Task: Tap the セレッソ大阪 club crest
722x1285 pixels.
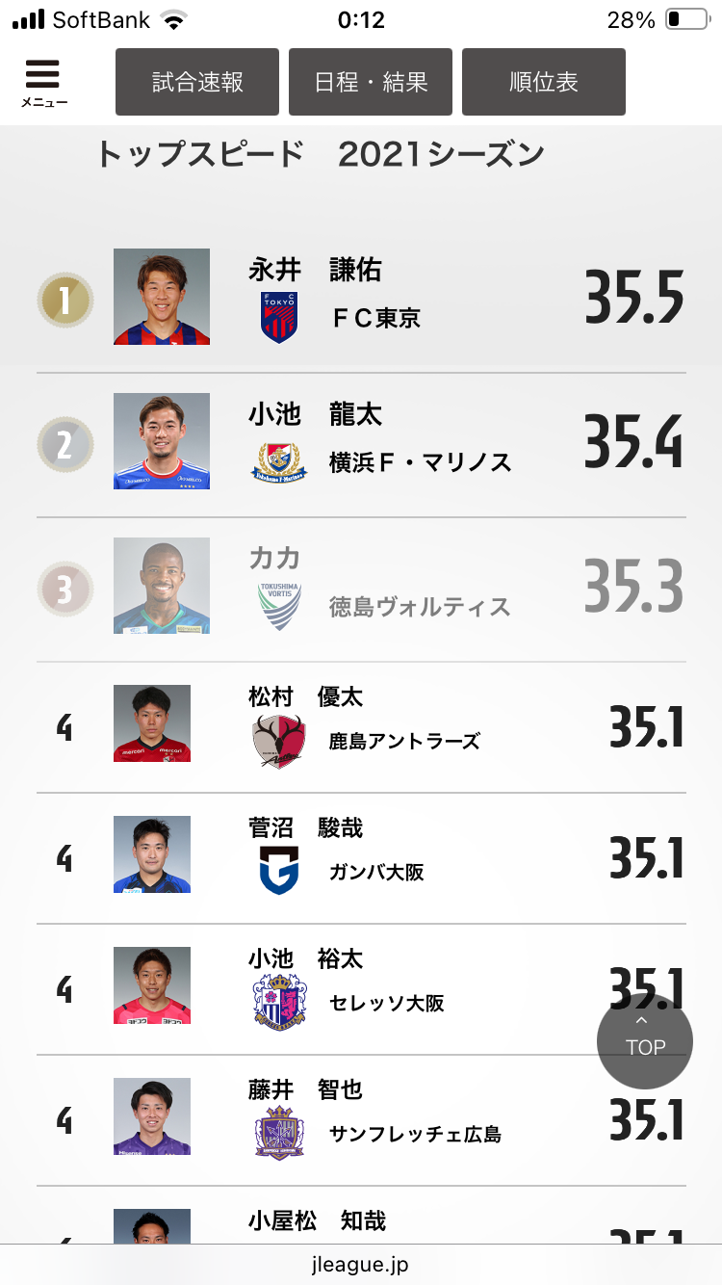Action: point(279,1003)
